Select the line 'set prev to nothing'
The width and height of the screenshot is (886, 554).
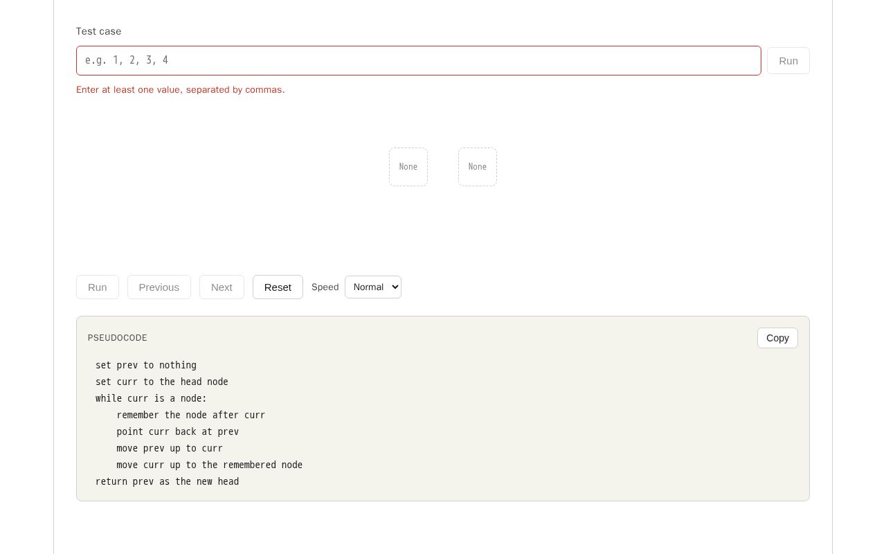pyautogui.click(x=146, y=365)
